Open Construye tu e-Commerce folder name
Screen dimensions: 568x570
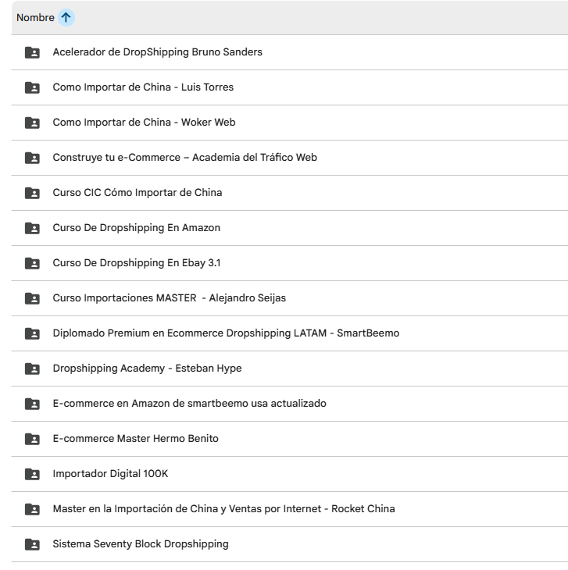coord(184,158)
